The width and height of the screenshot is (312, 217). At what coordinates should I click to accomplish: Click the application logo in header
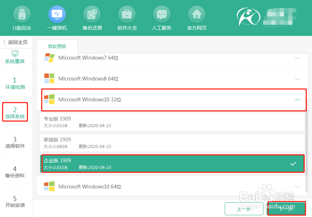click(248, 17)
